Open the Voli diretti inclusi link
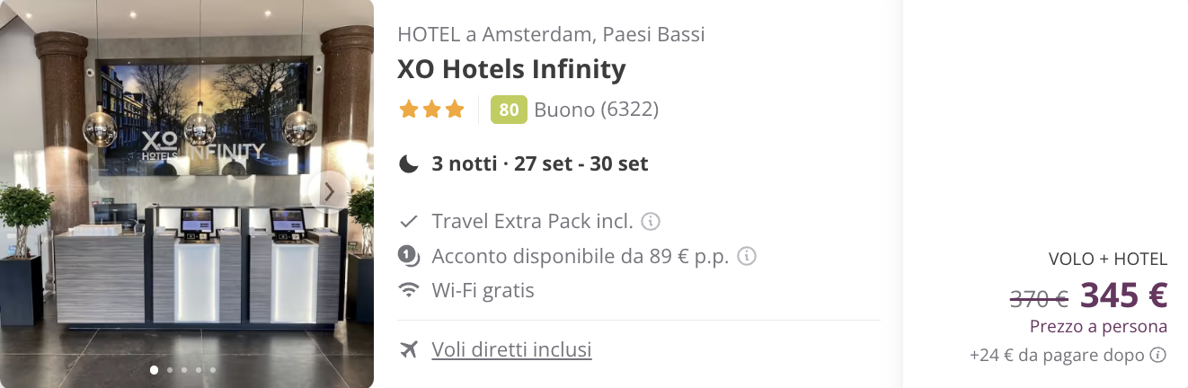 click(x=511, y=349)
